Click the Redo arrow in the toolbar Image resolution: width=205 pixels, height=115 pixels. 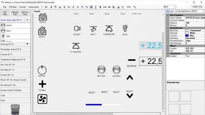tap(87, 7)
